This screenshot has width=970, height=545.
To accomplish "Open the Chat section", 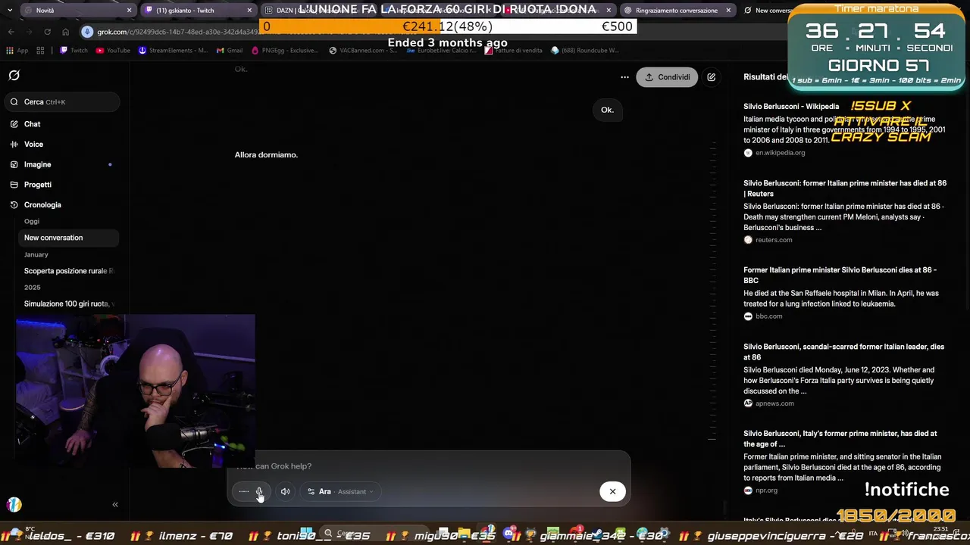I will [32, 124].
